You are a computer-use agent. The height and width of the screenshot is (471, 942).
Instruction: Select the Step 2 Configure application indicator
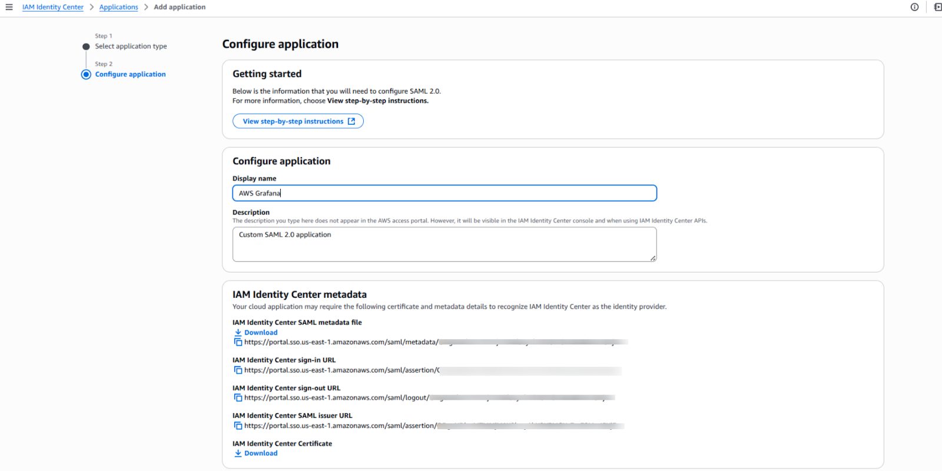[86, 74]
